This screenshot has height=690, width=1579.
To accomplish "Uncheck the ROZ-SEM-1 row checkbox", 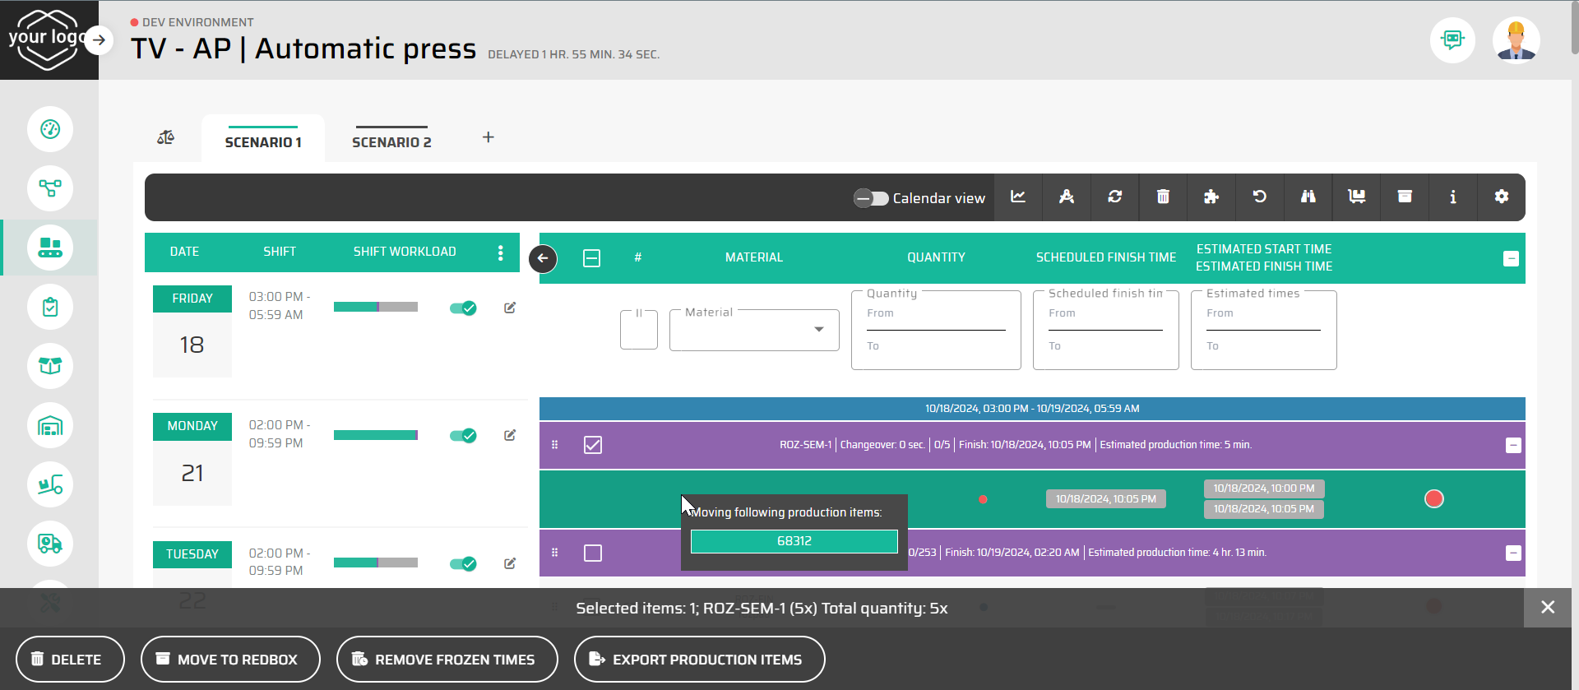I will 592,445.
